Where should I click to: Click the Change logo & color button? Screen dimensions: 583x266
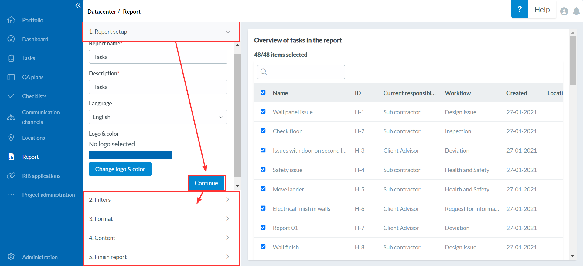click(x=120, y=169)
